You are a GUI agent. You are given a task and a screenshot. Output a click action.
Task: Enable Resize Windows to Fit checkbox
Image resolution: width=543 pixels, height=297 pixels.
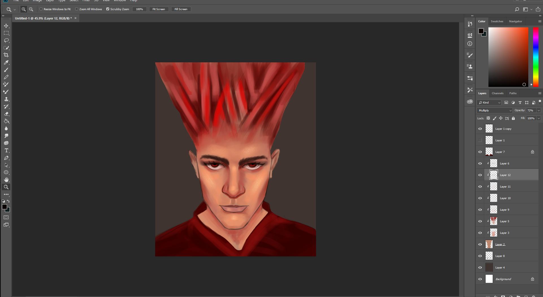[41, 9]
